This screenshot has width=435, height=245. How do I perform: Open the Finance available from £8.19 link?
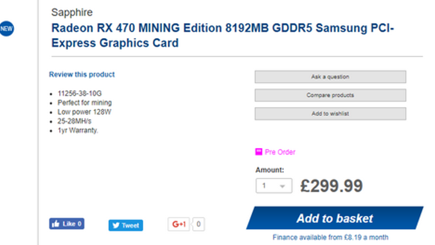click(330, 237)
